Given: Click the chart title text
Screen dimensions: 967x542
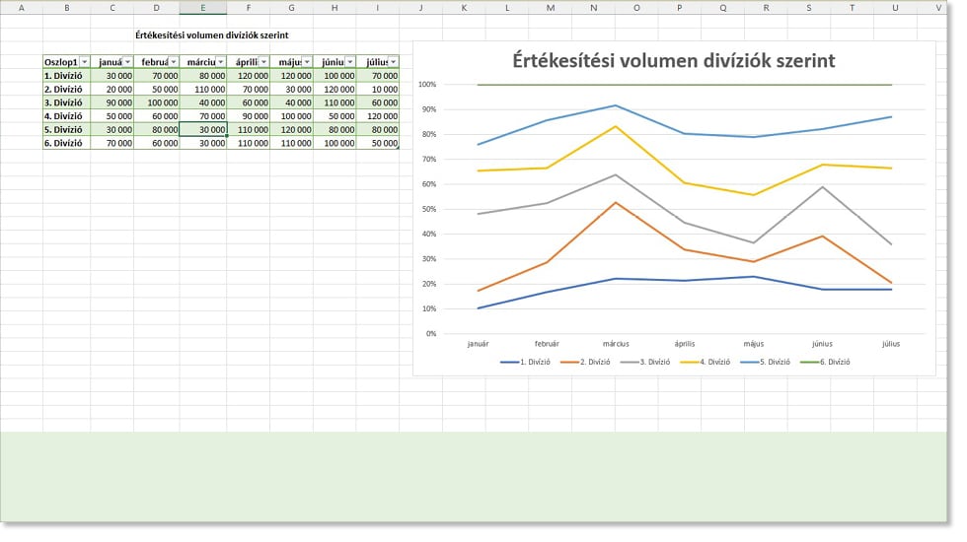Looking at the screenshot, I should (673, 60).
